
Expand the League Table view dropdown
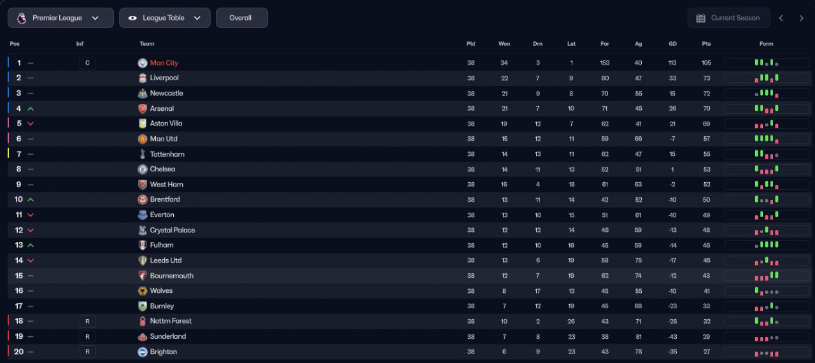point(164,18)
